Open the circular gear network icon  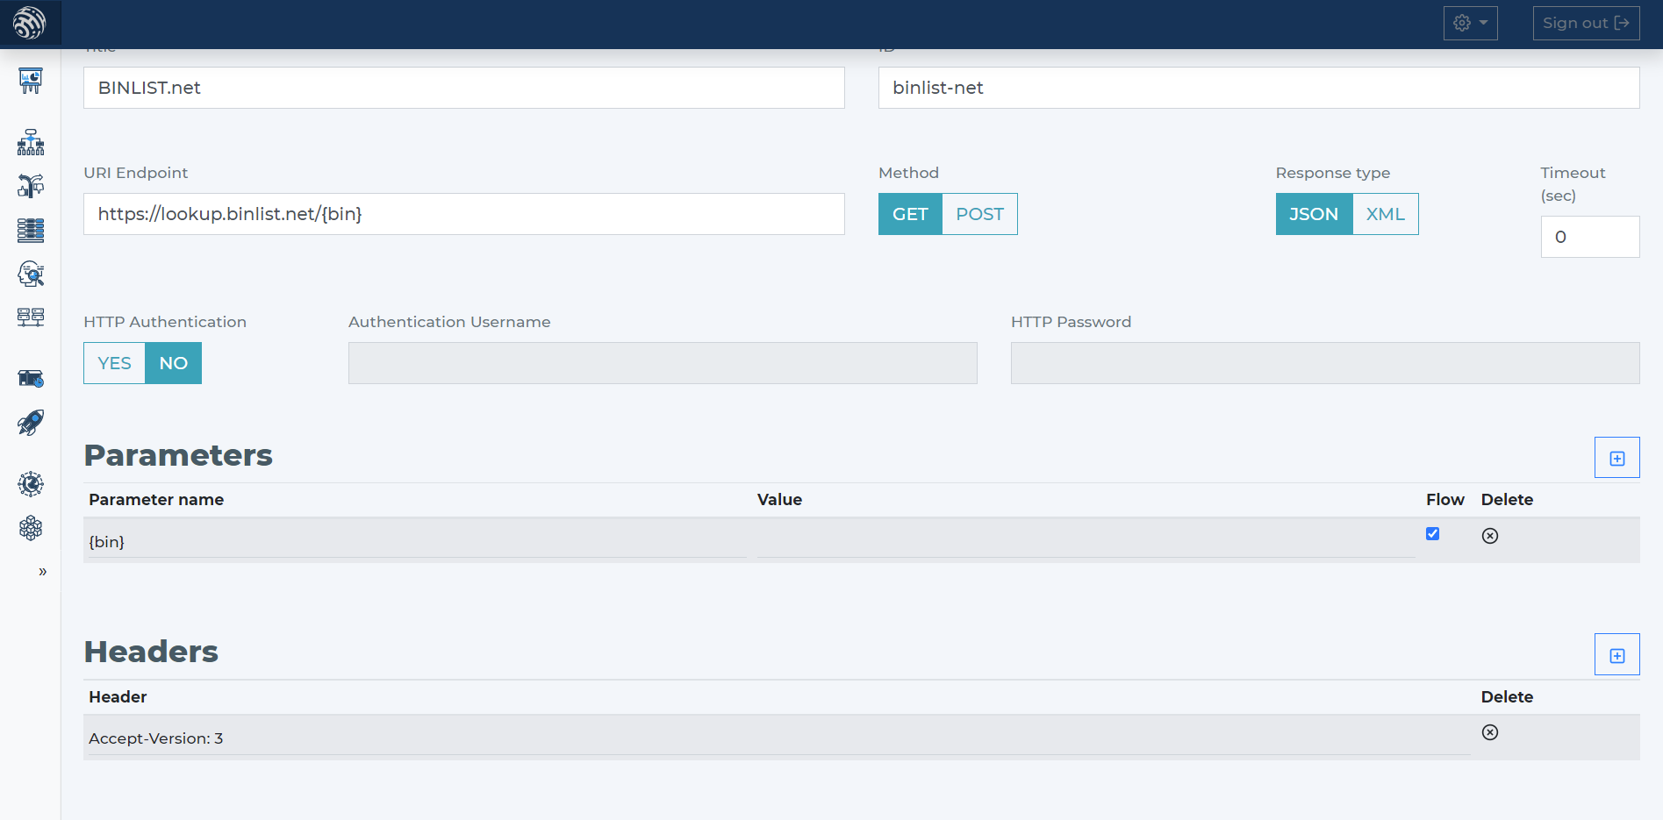[x=31, y=484]
